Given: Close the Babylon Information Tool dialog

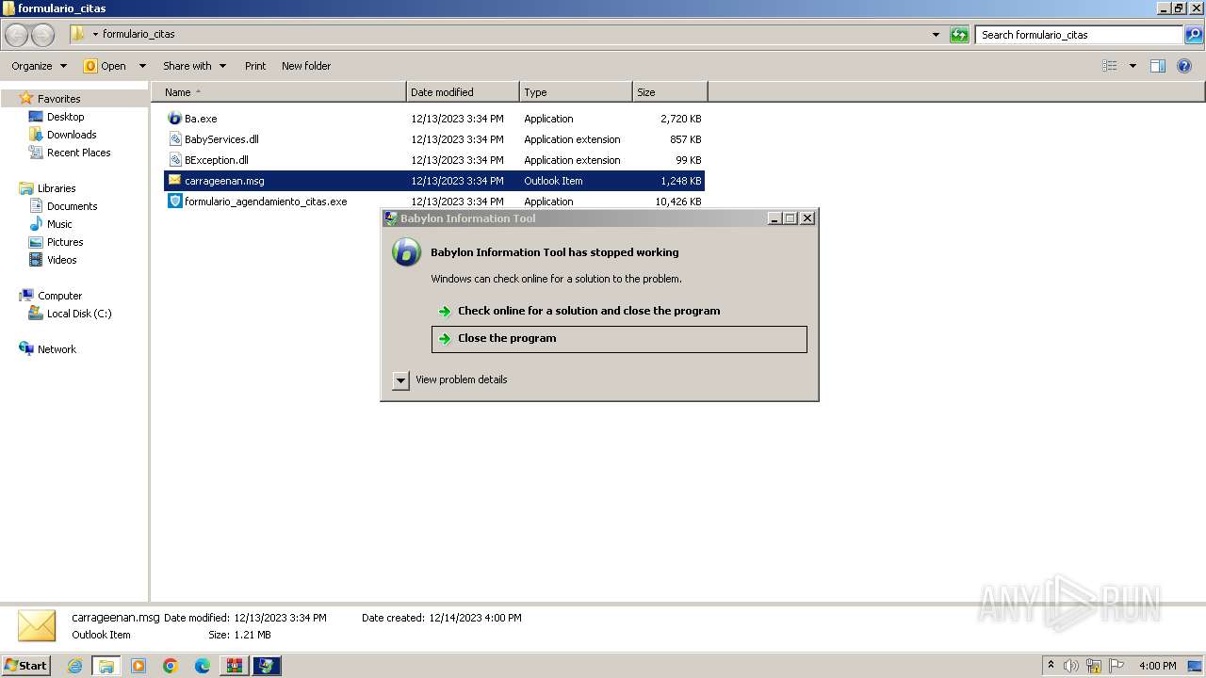Looking at the screenshot, I should 807,218.
